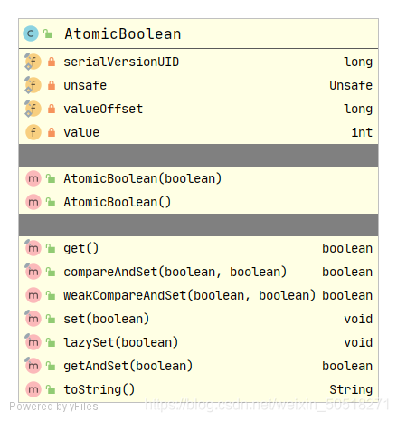
Task: Select the serialVersionUID field name
Action: pyautogui.click(x=121, y=62)
